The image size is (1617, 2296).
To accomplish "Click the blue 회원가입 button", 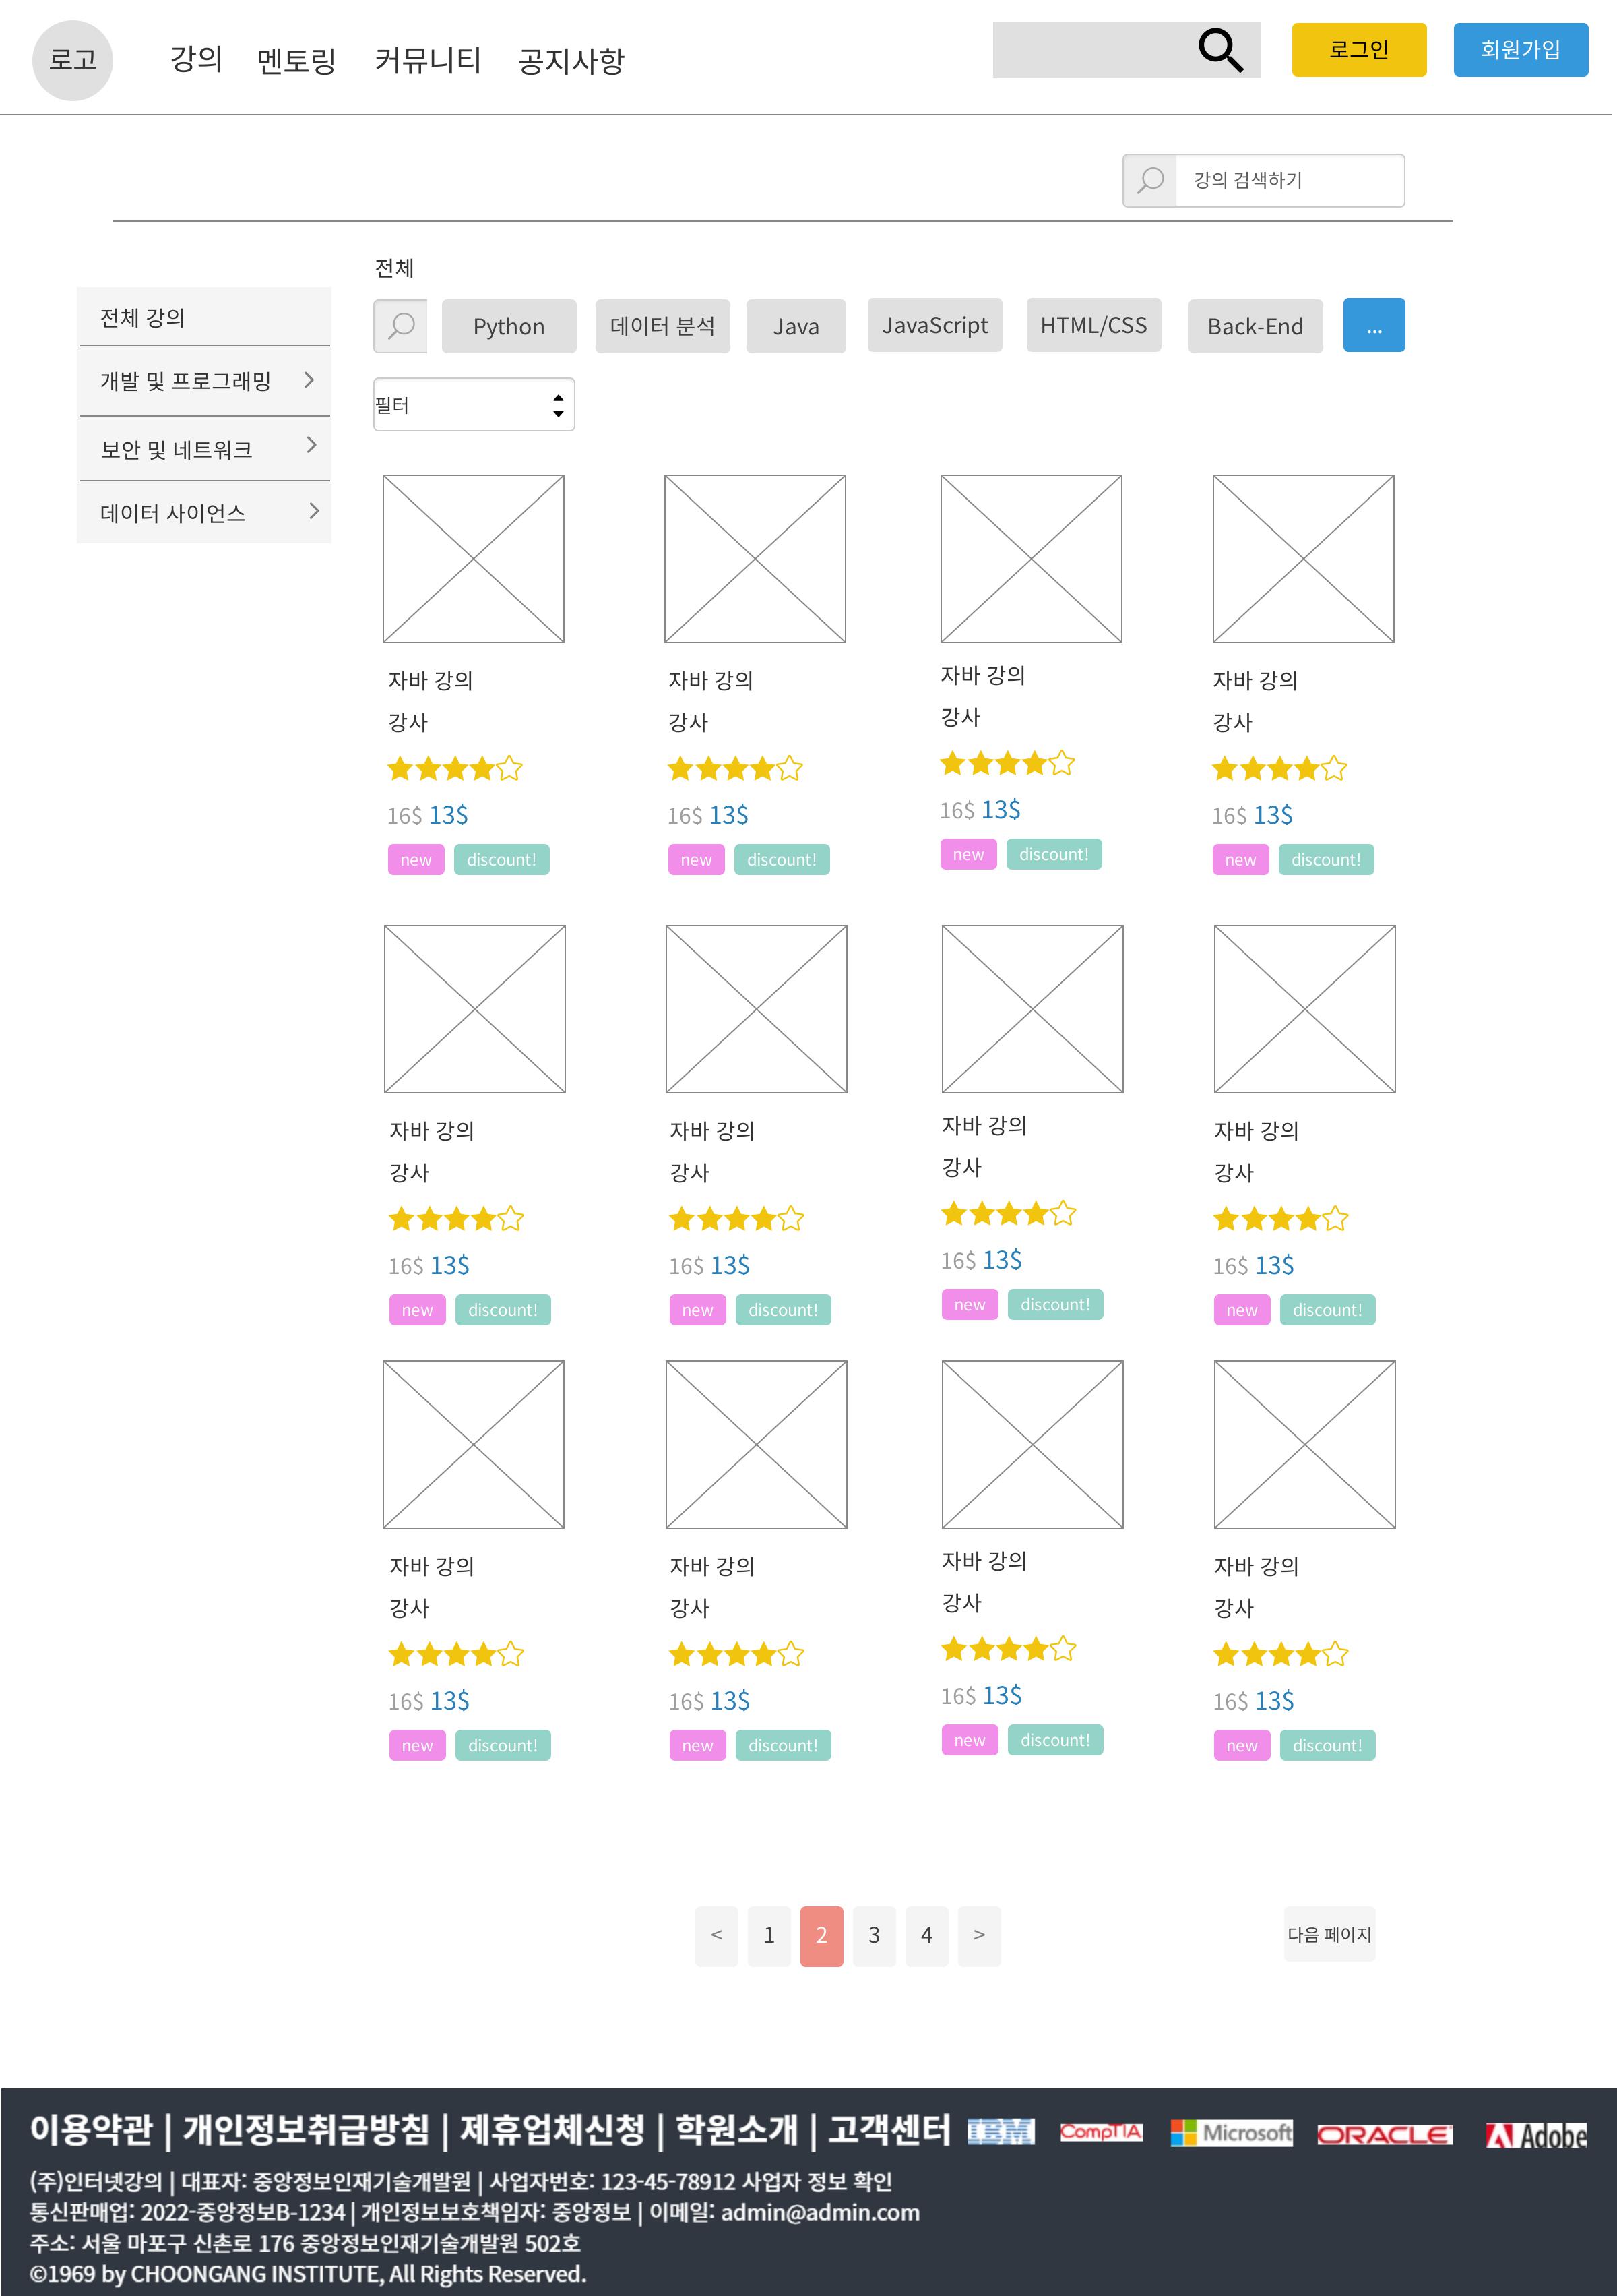I will 1519,50.
